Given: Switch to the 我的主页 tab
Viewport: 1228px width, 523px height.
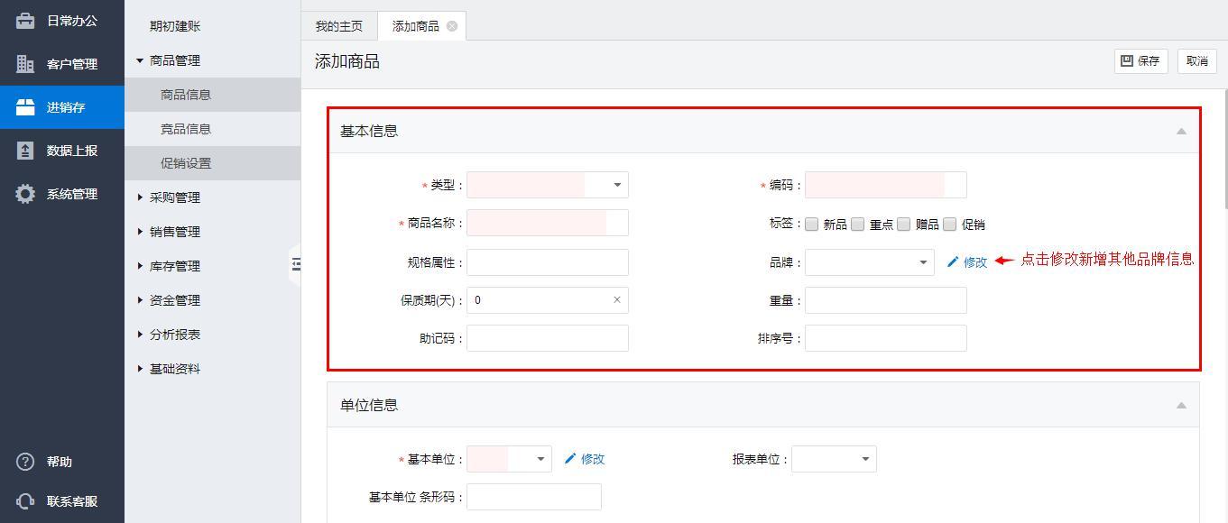Looking at the screenshot, I should point(339,26).
